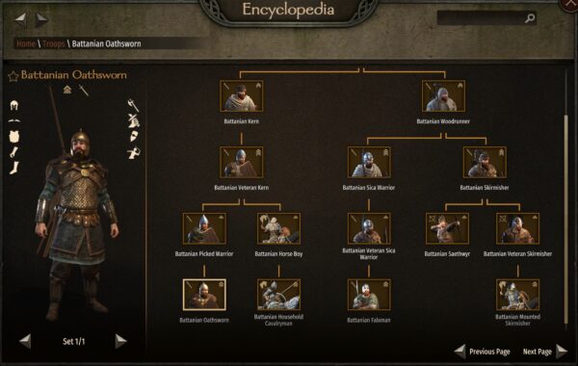The height and width of the screenshot is (366, 578).
Task: Go back with the encyclopedia left arrow
Action: [20, 18]
